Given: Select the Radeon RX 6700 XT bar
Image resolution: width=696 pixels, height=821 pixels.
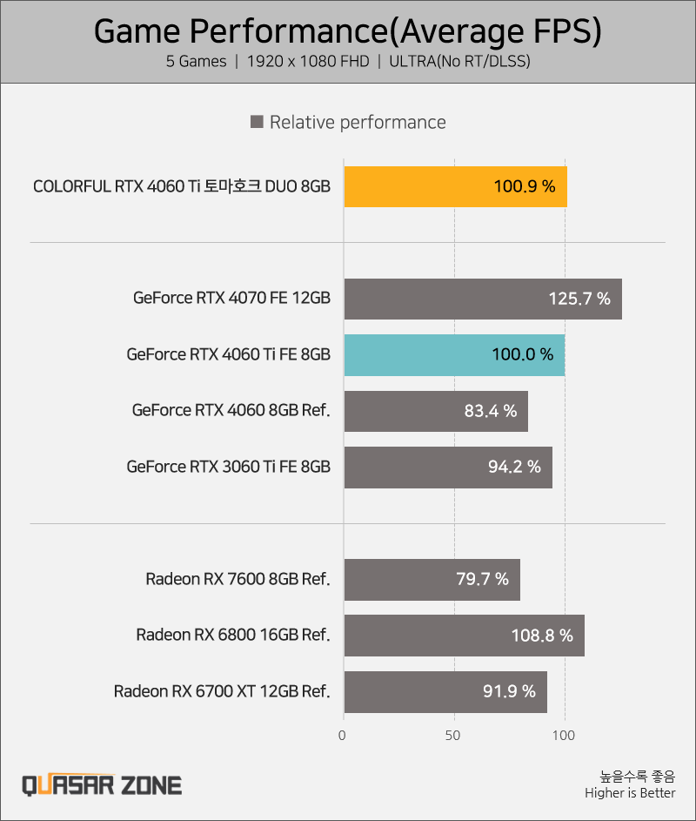Looking at the screenshot, I should click(445, 692).
